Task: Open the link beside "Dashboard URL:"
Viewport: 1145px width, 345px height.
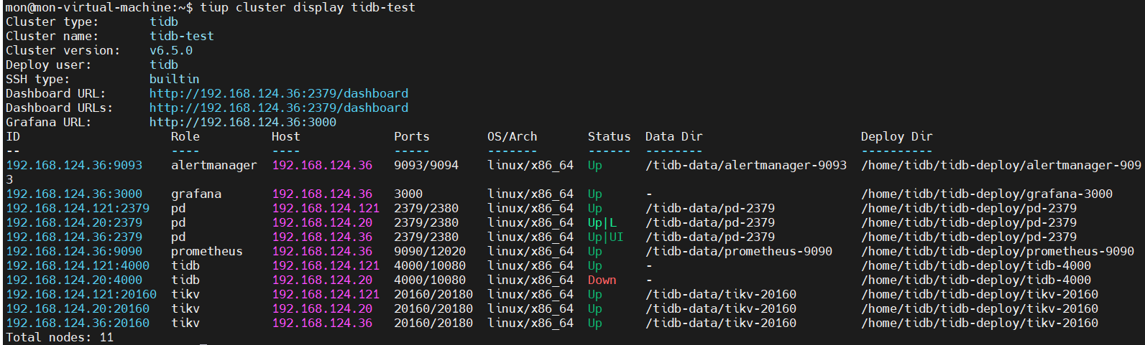Action: pyautogui.click(x=278, y=93)
